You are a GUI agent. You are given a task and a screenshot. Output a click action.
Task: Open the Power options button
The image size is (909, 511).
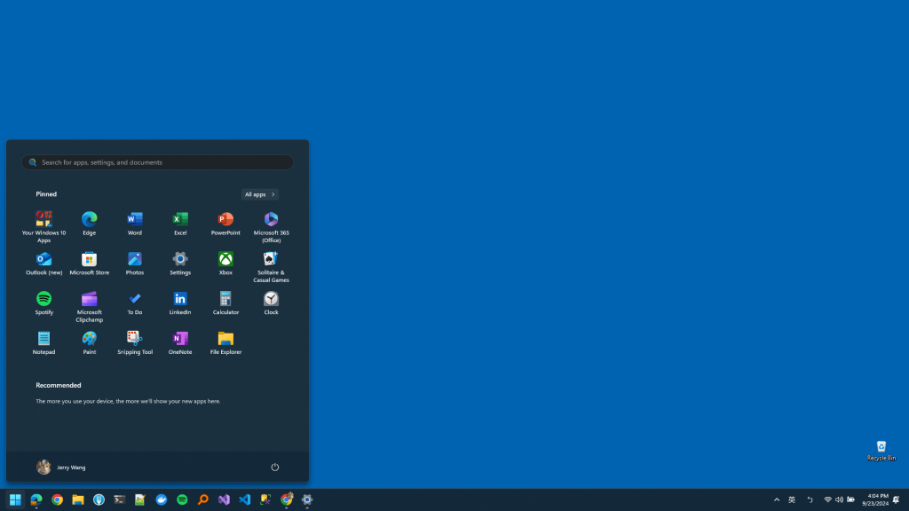(x=275, y=467)
